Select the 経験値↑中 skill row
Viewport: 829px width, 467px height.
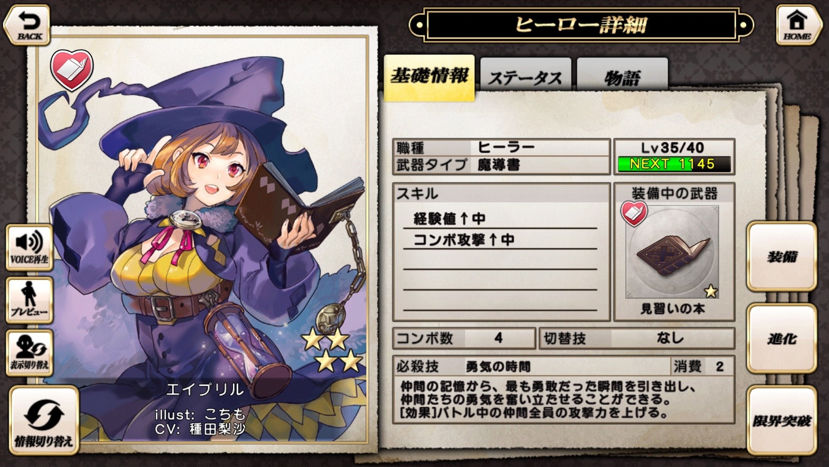click(x=500, y=218)
